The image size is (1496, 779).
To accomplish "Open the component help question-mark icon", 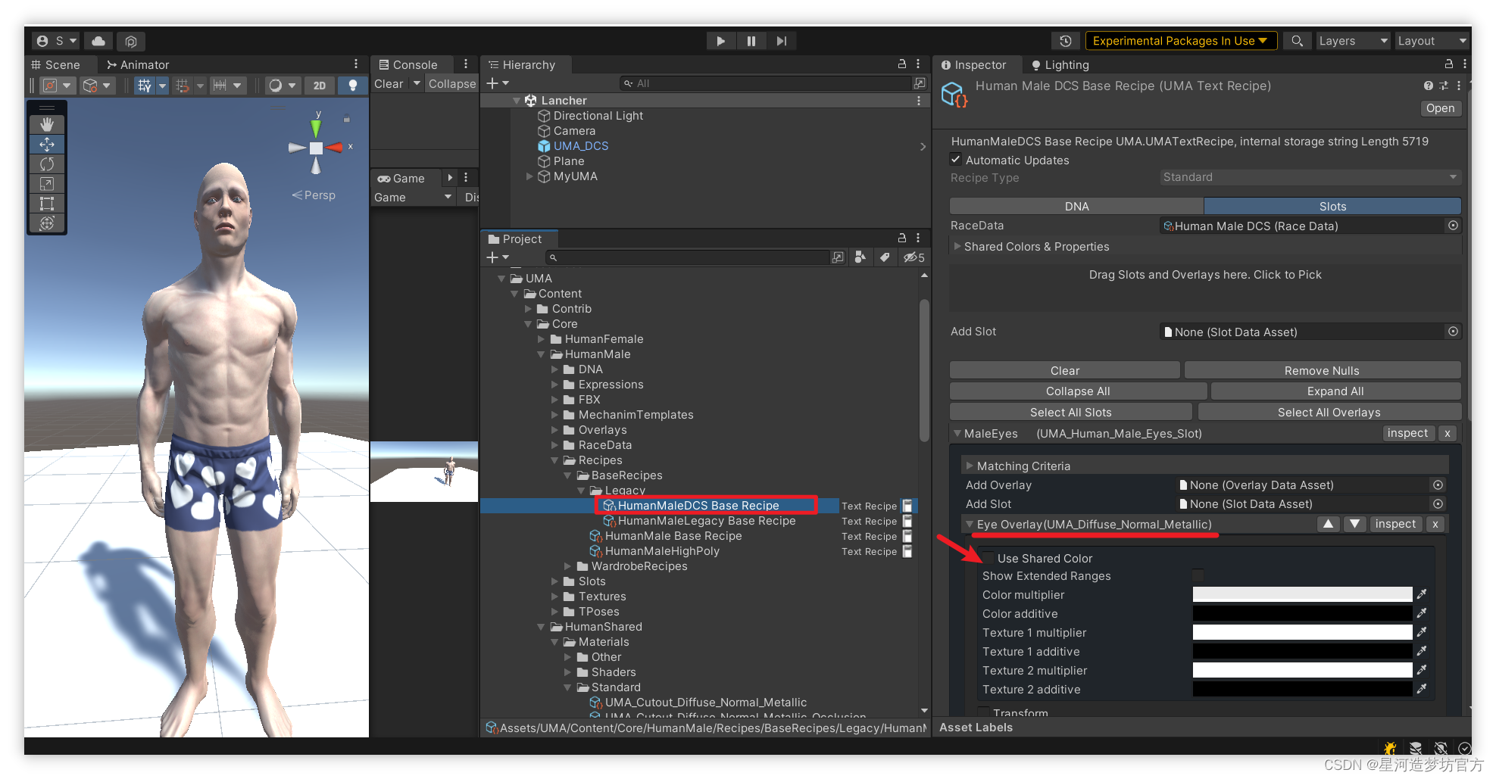I will (1428, 86).
